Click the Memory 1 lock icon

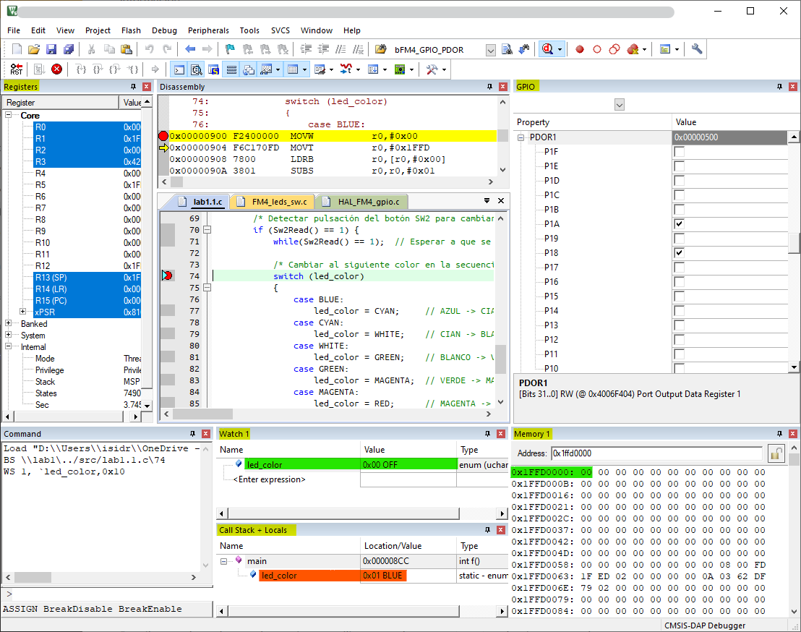point(776,453)
